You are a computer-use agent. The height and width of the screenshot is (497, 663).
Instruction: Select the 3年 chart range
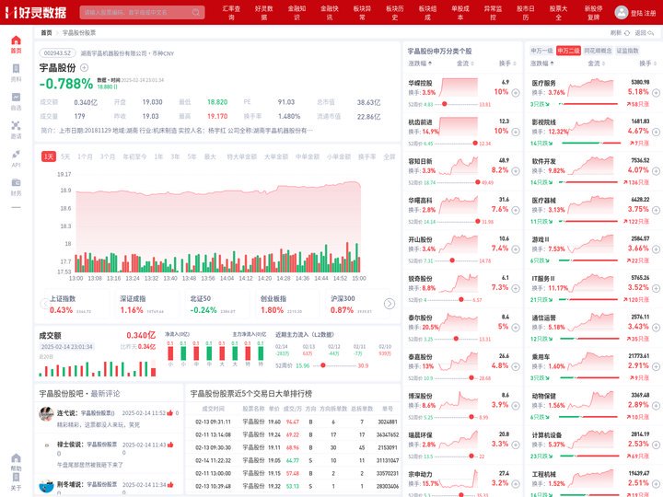(x=175, y=156)
